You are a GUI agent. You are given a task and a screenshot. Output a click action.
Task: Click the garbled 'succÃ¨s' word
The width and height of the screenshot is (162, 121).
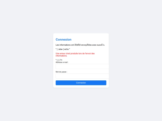(101, 45)
